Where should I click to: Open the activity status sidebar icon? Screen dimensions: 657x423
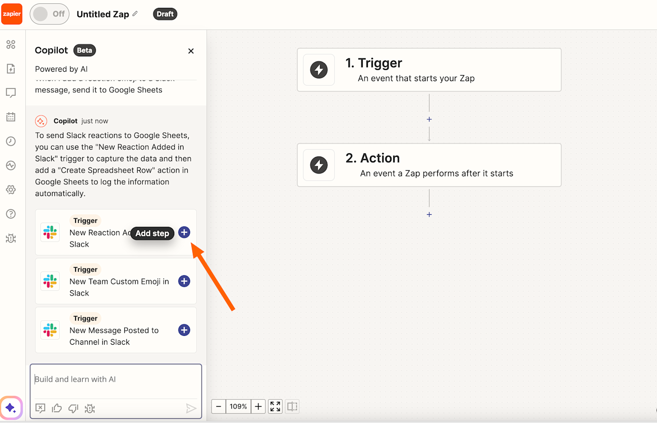(11, 166)
